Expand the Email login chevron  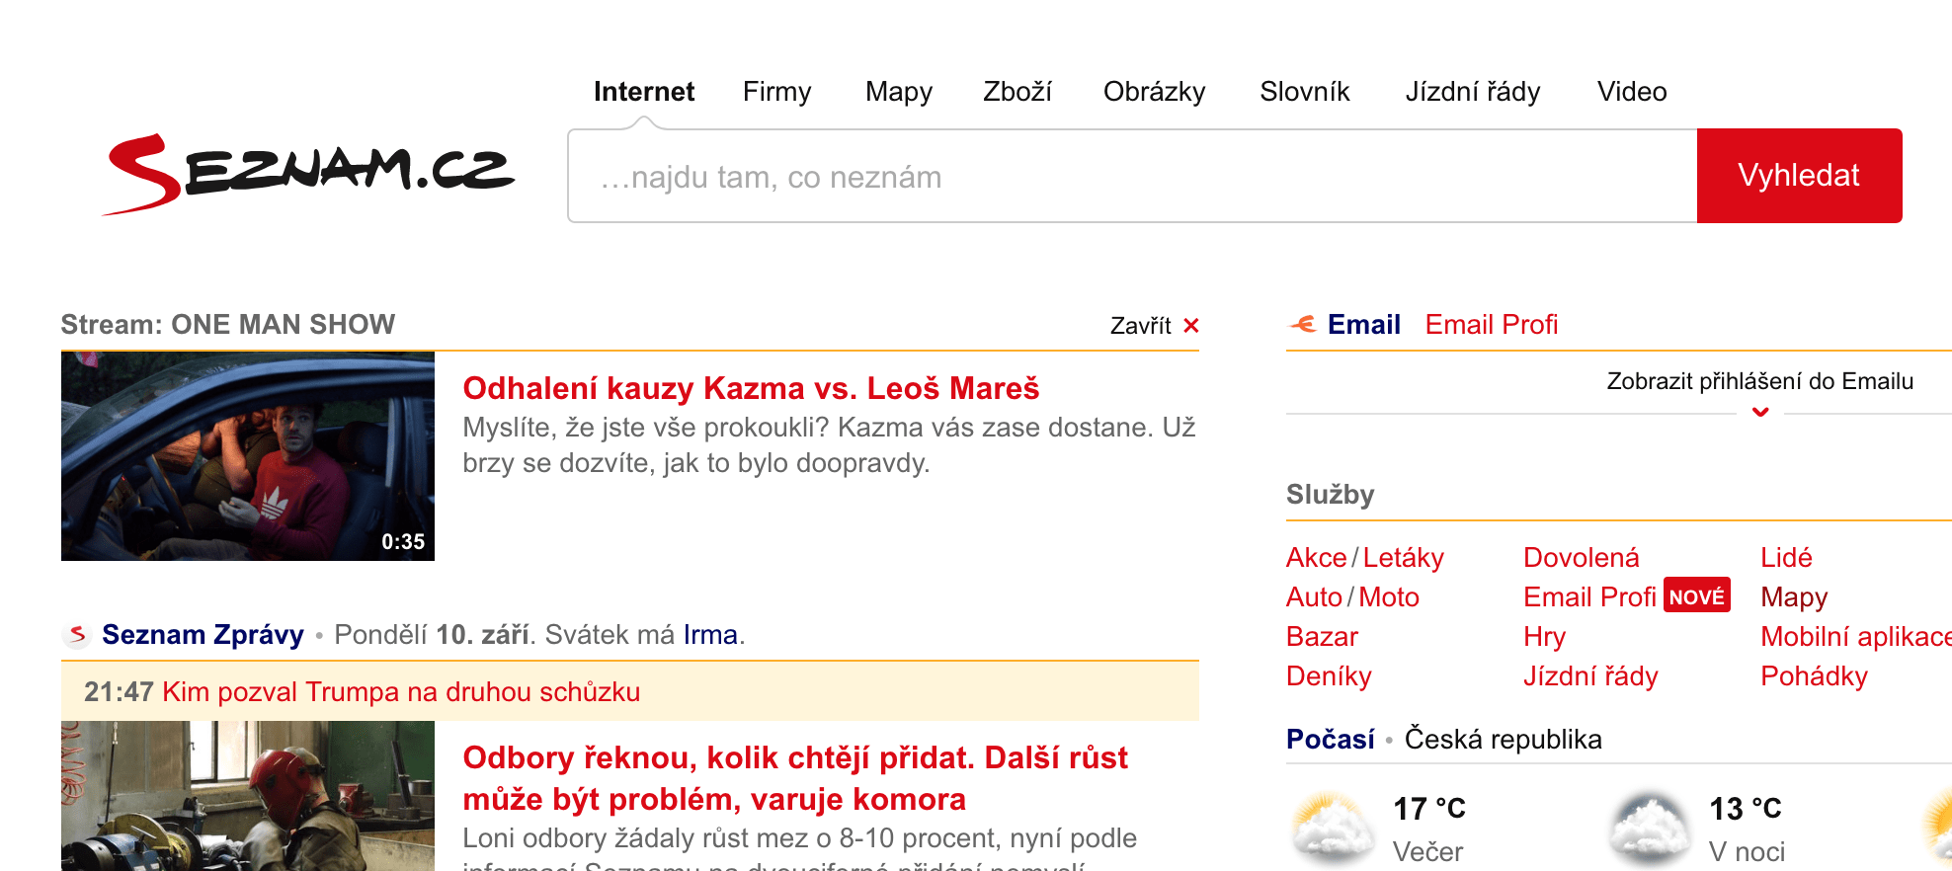point(1760,413)
